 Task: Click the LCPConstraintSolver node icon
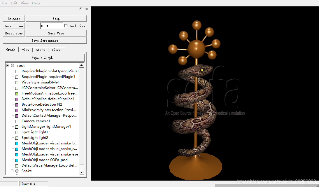[17, 88]
